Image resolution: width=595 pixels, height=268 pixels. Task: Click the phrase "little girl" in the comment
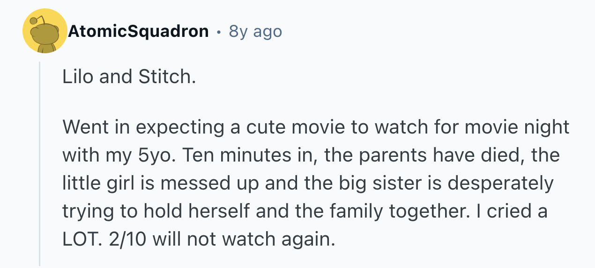click(x=97, y=183)
